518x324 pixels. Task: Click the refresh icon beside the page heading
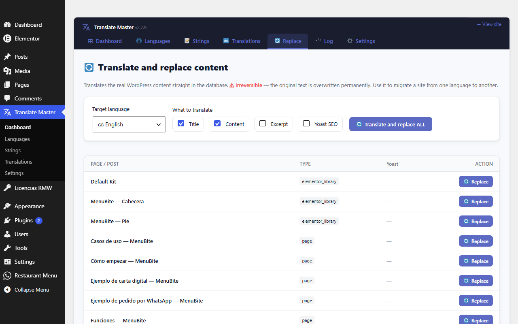point(89,67)
